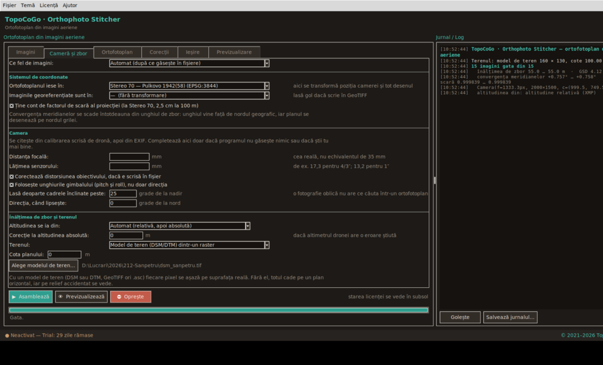
Task: Click 'Neactivat — Trial: 29 zile rămase' status
Action: [x=52, y=336]
